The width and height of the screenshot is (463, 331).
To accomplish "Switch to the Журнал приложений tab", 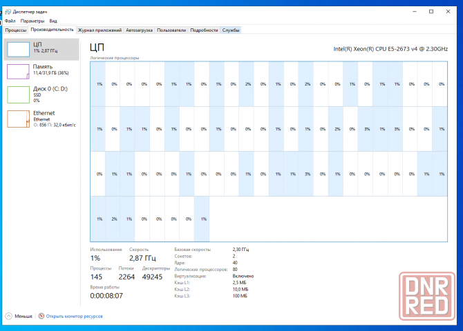I will tap(100, 30).
